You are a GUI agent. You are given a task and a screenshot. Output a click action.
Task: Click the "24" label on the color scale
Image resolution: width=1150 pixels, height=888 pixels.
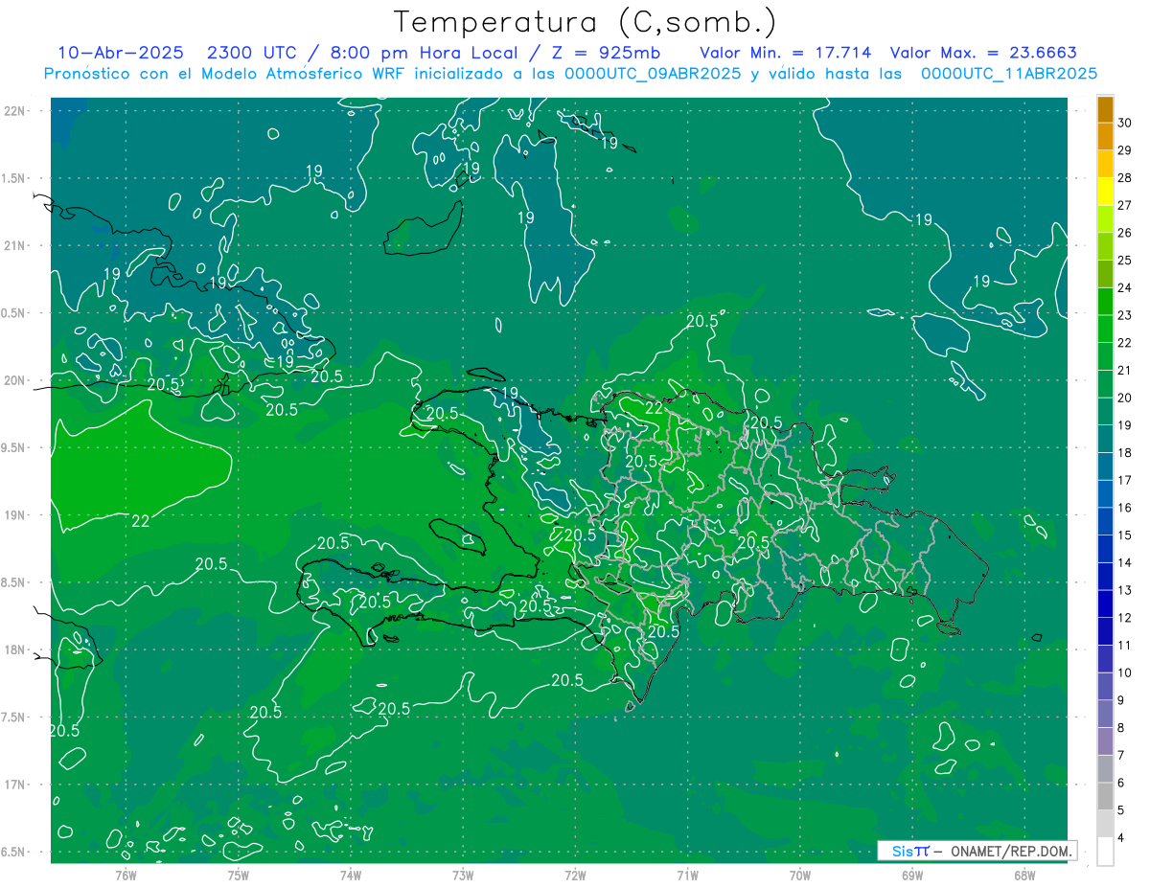1125,287
